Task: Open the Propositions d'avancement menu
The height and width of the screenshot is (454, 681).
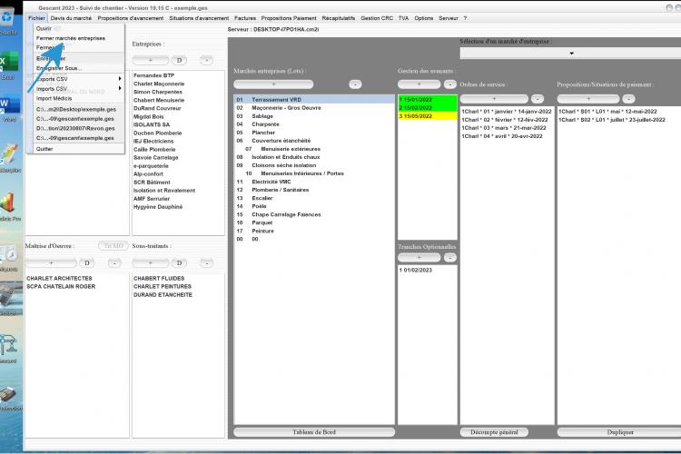Action: (x=130, y=18)
